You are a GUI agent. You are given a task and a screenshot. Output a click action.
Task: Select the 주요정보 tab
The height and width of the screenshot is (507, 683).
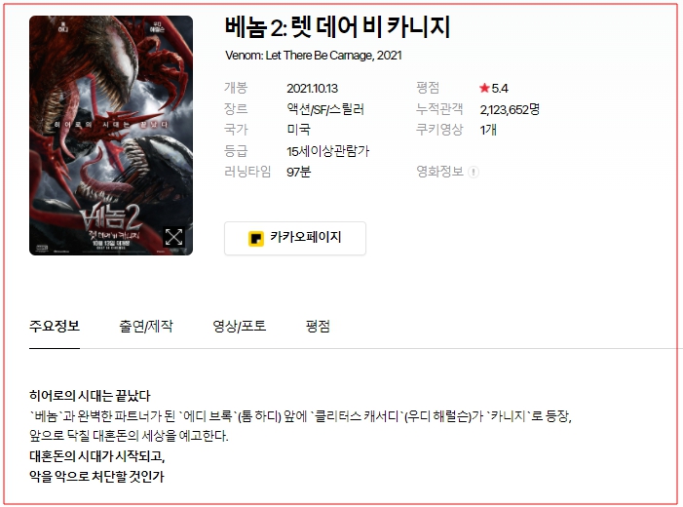(55, 326)
